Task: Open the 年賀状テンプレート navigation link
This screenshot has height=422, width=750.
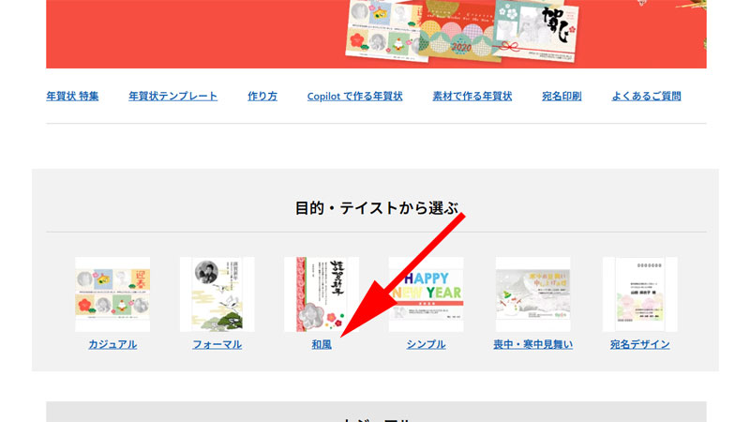Action: point(172,97)
